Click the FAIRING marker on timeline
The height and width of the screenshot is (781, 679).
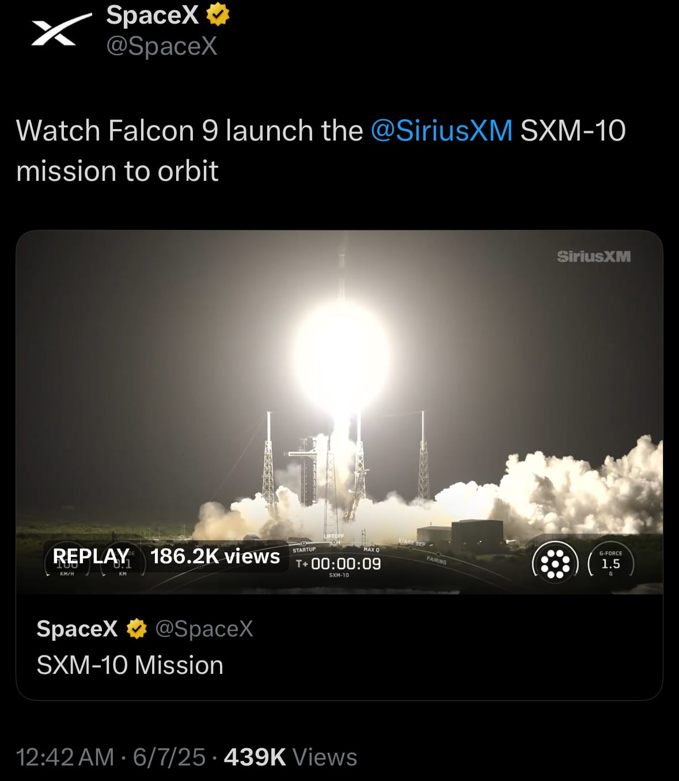(x=437, y=560)
